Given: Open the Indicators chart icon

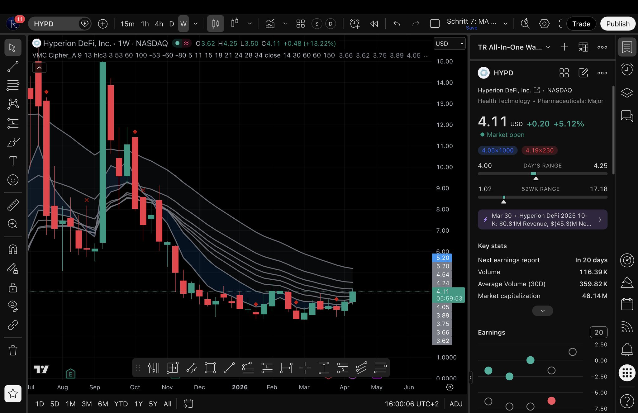Looking at the screenshot, I should point(270,24).
